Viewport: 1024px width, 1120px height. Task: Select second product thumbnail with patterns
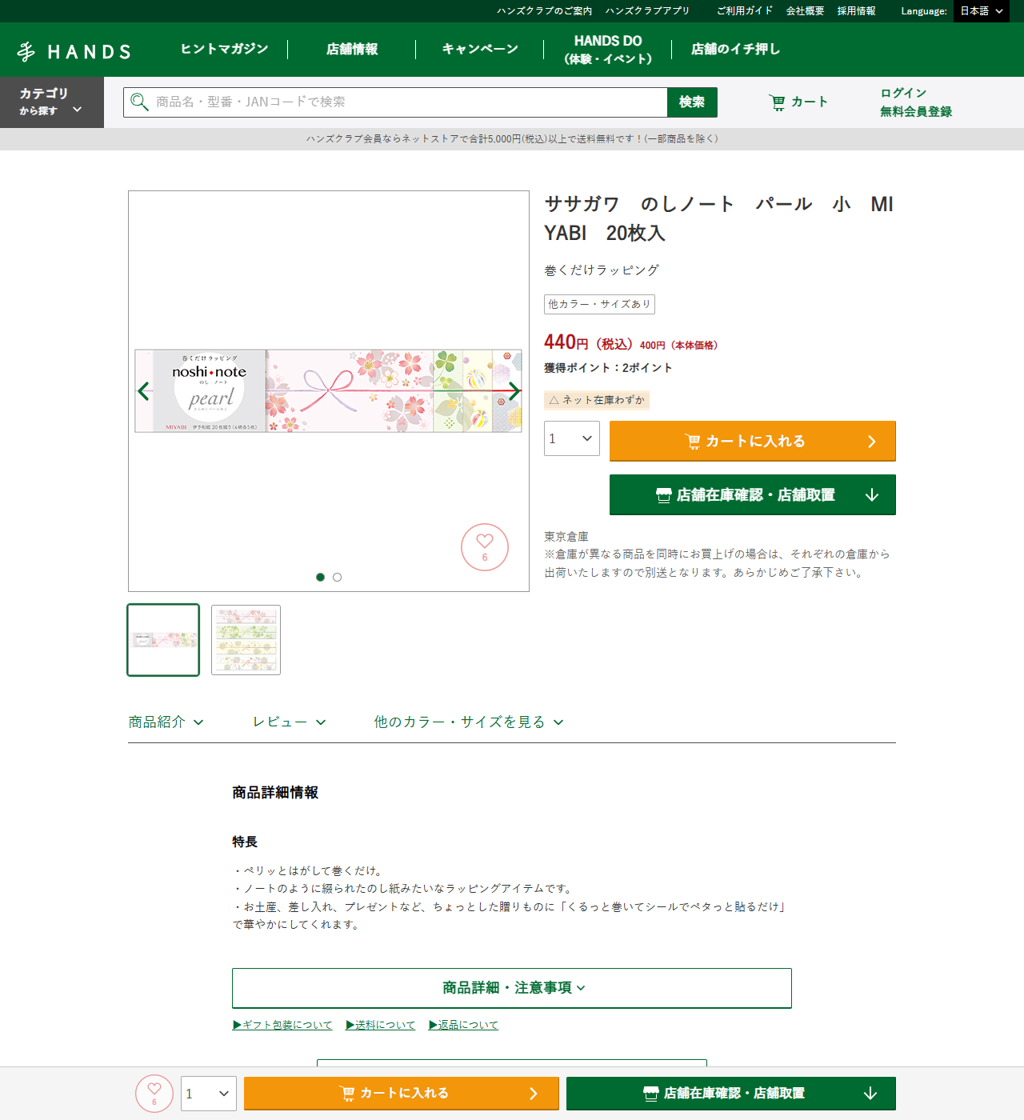point(246,640)
